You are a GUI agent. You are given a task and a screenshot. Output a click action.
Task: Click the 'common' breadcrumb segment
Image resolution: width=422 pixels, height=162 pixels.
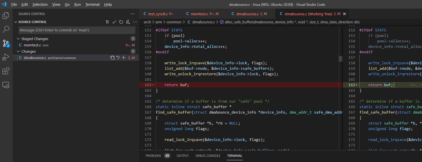pyautogui.click(x=174, y=22)
